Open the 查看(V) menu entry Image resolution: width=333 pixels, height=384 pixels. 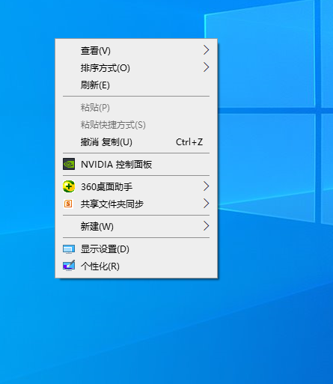136,51
